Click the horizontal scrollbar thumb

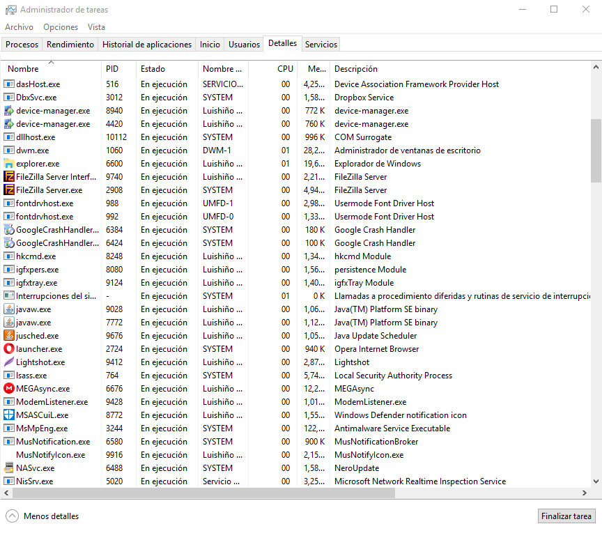203,493
